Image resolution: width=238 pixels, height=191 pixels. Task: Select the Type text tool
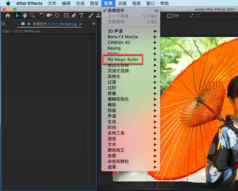[x=81, y=16]
